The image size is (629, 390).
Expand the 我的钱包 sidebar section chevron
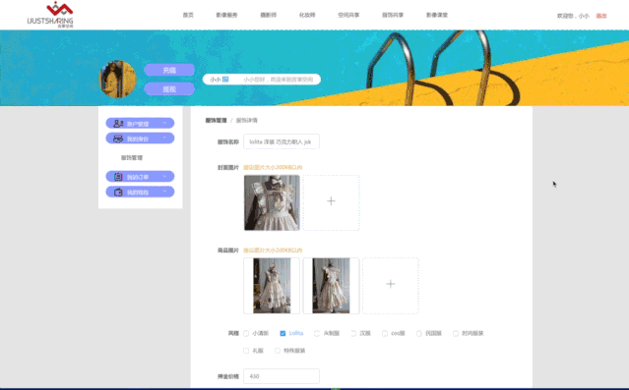click(x=164, y=192)
